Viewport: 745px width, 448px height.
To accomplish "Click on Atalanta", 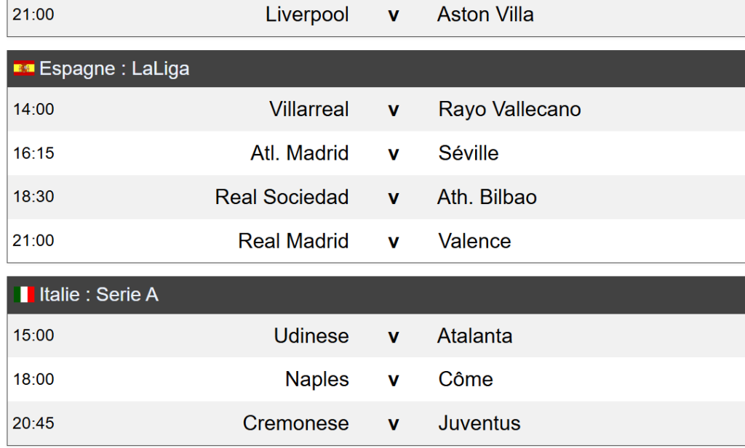I will click(x=474, y=336).
